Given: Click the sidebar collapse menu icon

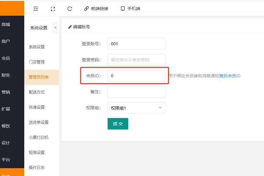Looking at the screenshot, I should [x=36, y=9].
